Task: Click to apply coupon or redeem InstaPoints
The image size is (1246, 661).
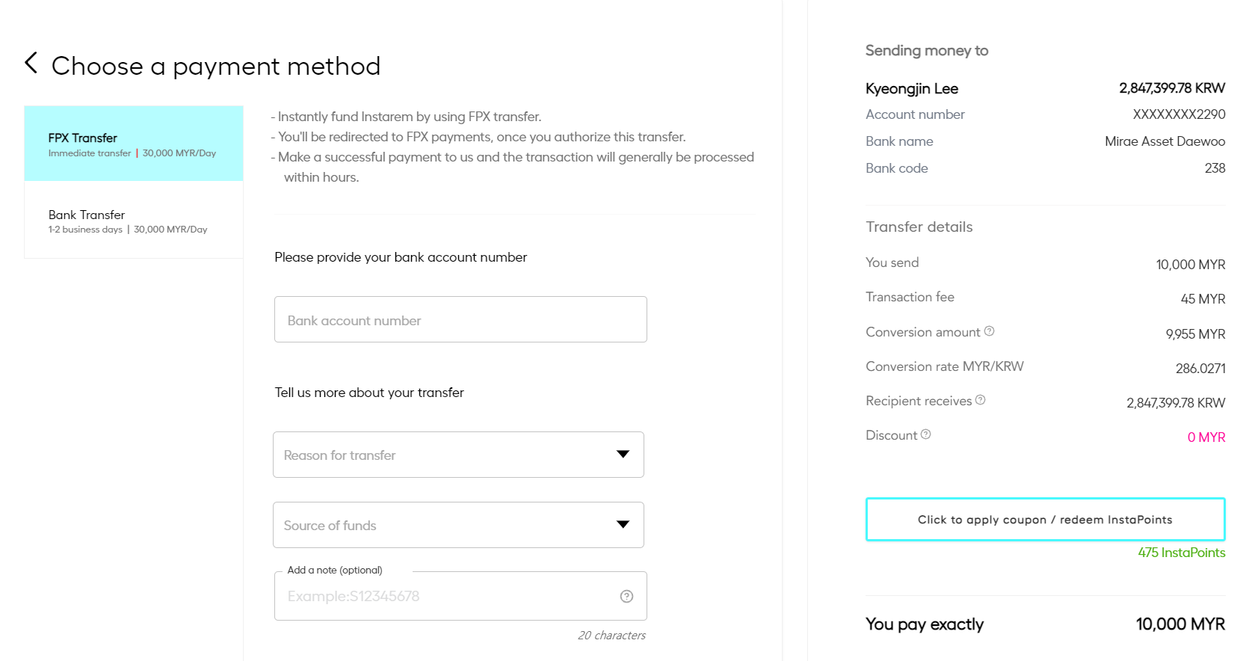Action: pos(1044,520)
